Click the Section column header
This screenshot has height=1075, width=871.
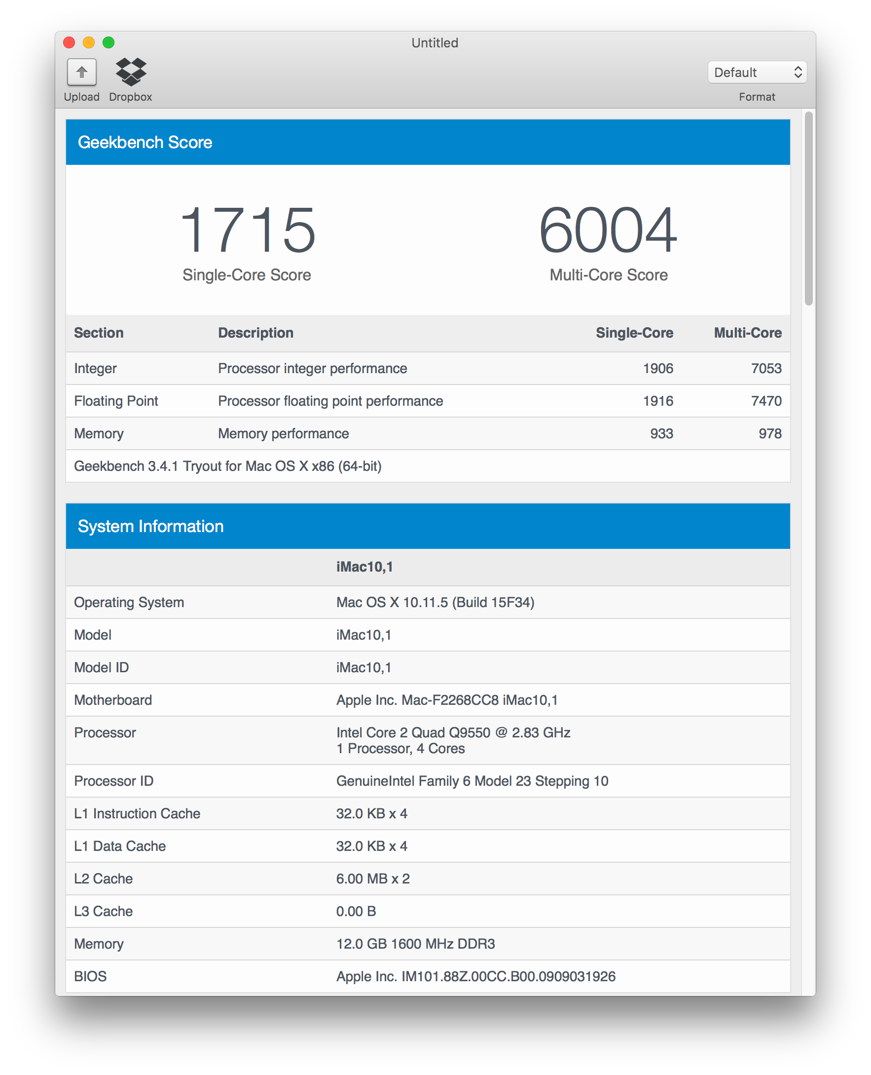coord(99,333)
